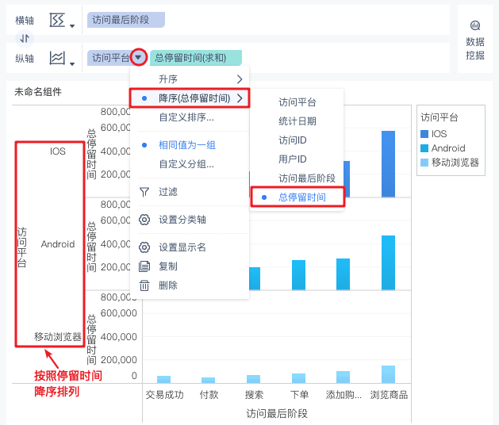
Task: Click the 过滤 funnel icon
Action: [144, 192]
